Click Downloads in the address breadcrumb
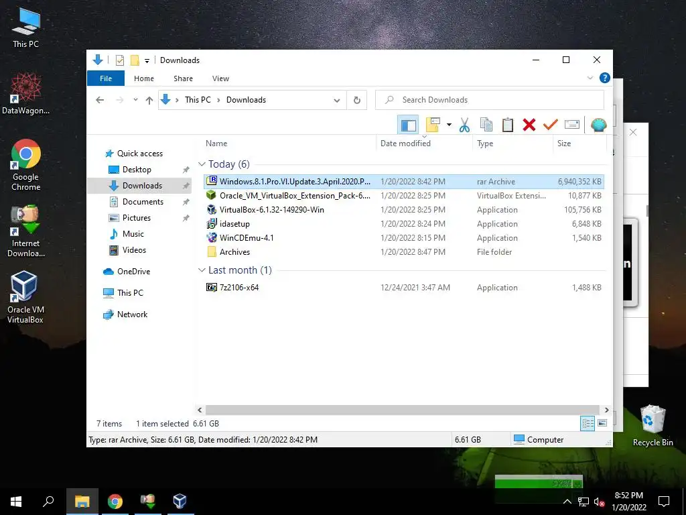The width and height of the screenshot is (686, 515). (246, 100)
